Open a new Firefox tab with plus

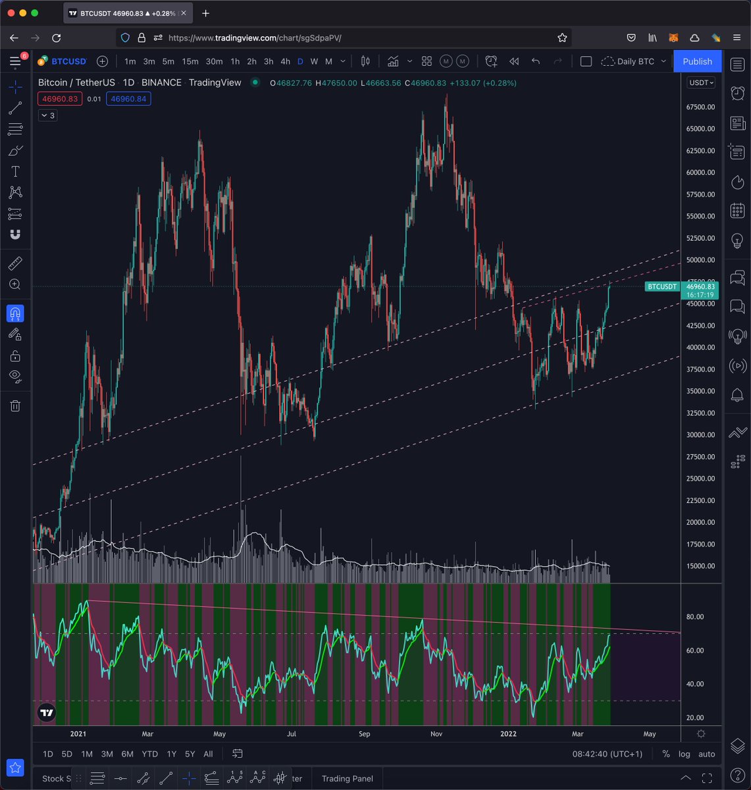coord(205,13)
